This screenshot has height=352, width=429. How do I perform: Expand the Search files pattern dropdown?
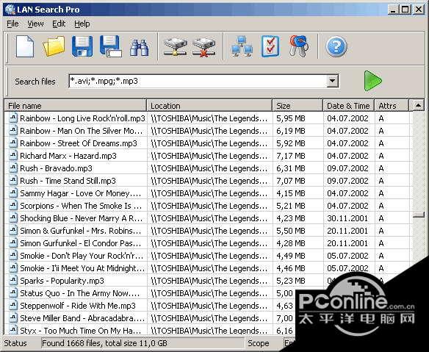tap(333, 81)
